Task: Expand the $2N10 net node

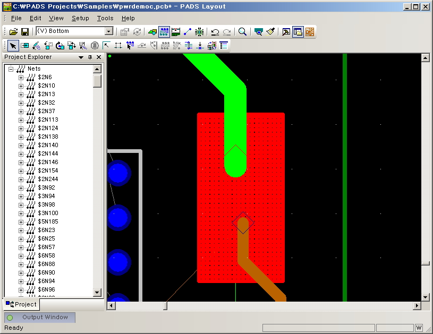Action: coord(21,86)
